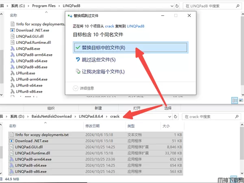The image size is (244, 183).
Task: Select BaiduNetdiskDownload breadcrumb segment
Action: [x=52, y=116]
